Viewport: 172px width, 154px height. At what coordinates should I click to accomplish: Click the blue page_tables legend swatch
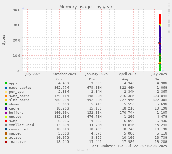pos(6,88)
